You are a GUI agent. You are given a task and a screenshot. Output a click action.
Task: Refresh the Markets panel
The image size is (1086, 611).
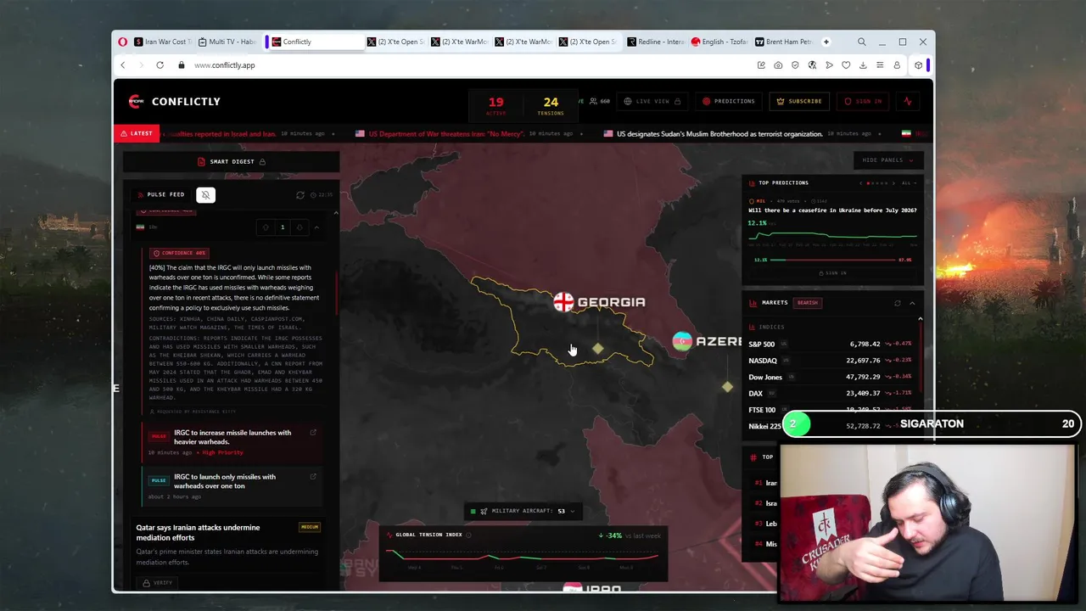pyautogui.click(x=897, y=303)
